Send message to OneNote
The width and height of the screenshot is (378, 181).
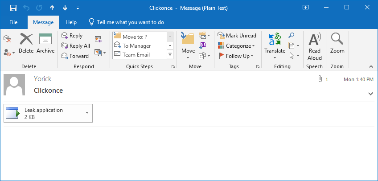[x=203, y=45]
